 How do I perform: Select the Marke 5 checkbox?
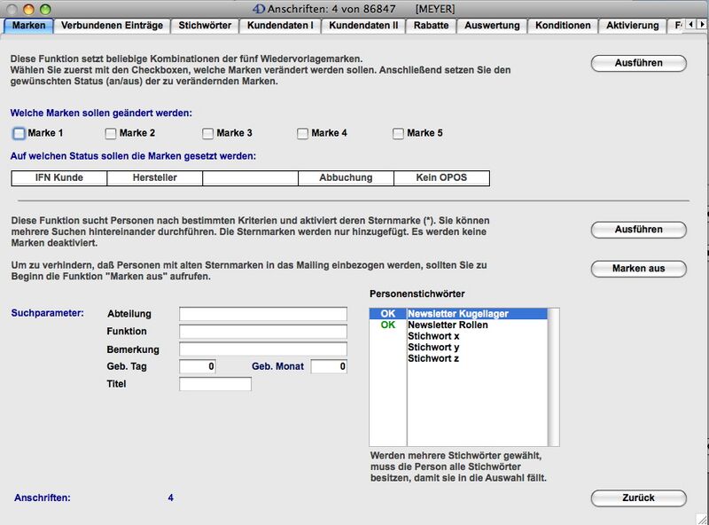point(398,134)
